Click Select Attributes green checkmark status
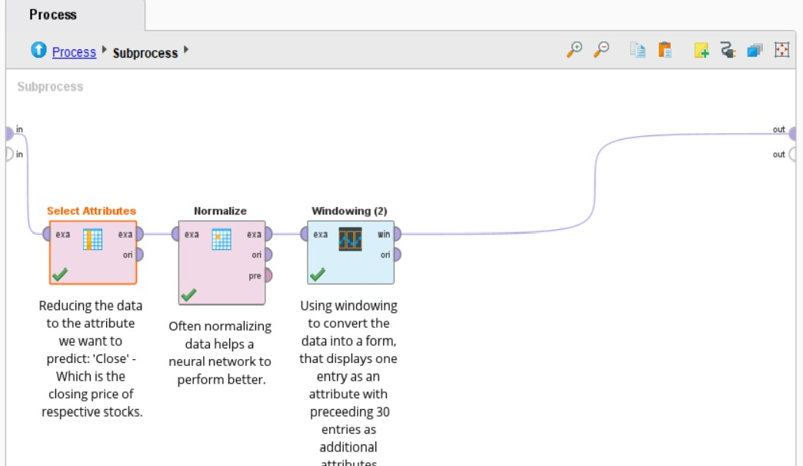The image size is (803, 466). [60, 275]
